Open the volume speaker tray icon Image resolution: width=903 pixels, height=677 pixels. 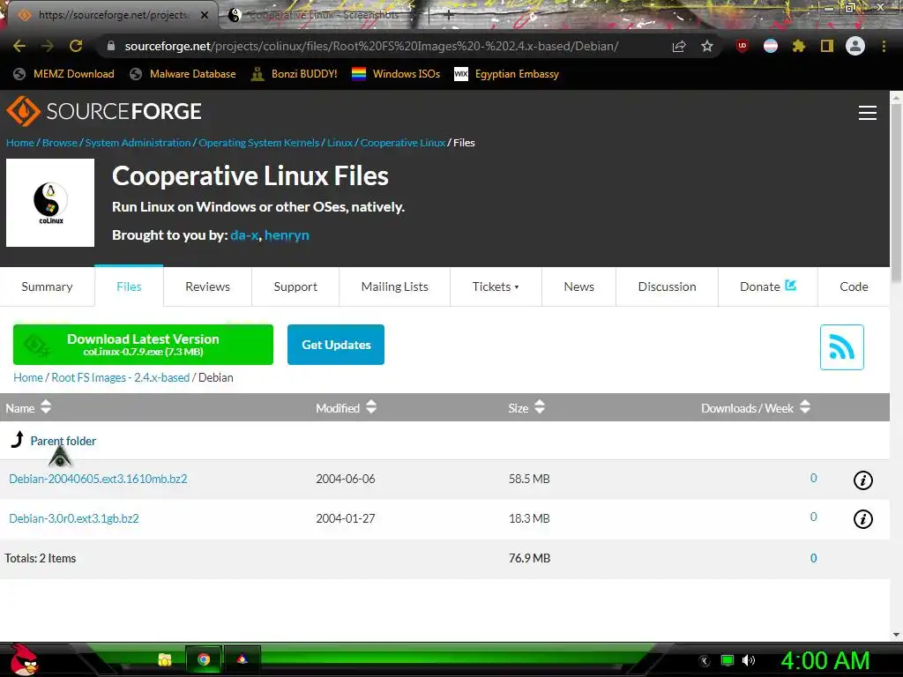point(749,660)
